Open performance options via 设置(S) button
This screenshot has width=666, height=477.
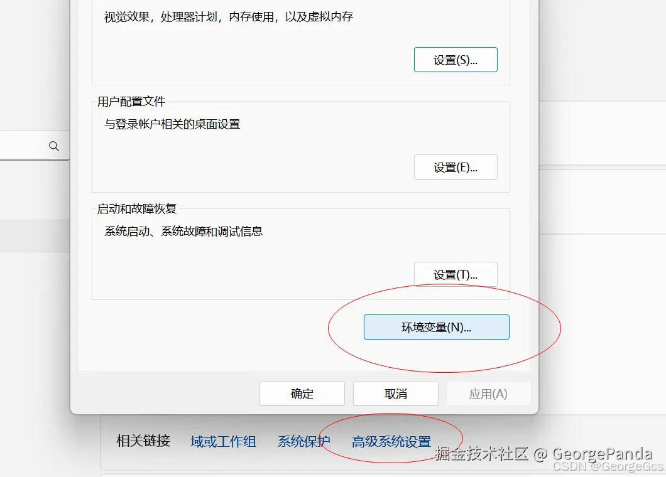[456, 60]
